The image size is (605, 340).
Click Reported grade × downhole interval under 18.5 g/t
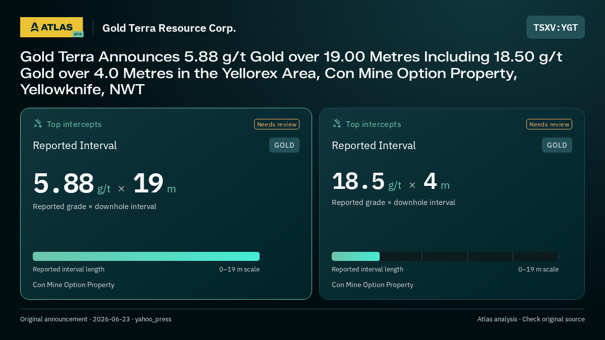393,202
